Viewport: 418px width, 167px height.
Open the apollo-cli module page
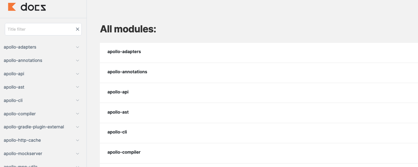point(117,132)
